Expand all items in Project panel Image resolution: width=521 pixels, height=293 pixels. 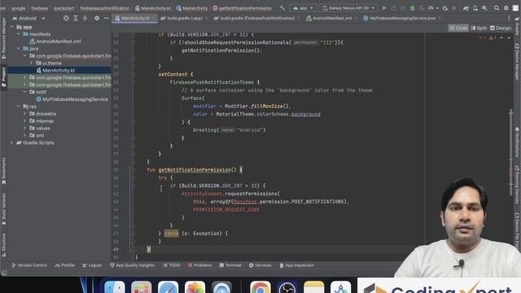[76, 18]
